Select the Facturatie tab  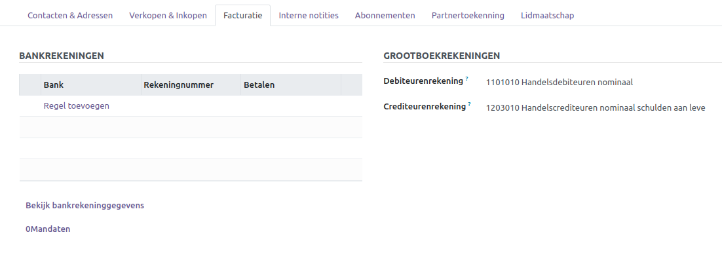tap(242, 15)
